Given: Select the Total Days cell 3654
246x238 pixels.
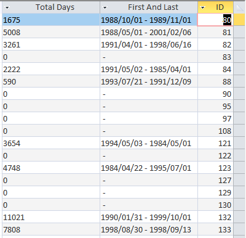Looking at the screenshot, I should pyautogui.click(x=51, y=143).
